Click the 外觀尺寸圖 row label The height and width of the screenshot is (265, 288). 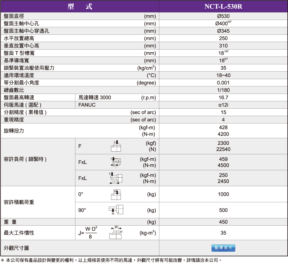[x=17, y=248]
